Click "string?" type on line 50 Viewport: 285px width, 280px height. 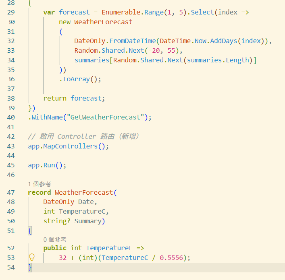57,221
